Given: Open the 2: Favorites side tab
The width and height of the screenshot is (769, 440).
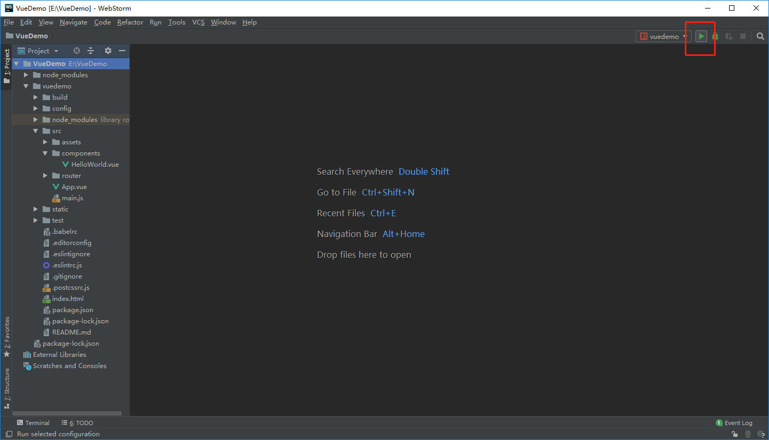Looking at the screenshot, I should (x=6, y=337).
